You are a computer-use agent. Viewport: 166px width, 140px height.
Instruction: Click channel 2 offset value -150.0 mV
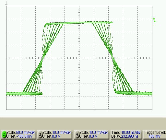pos(25,136)
